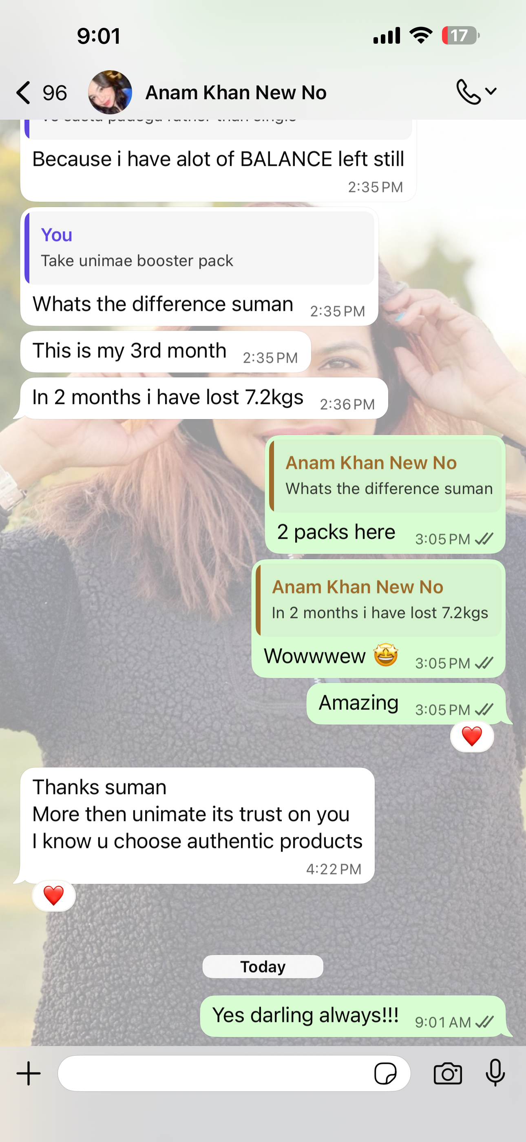Open quoted 'In 2 months i have lost 7.2kgs'
This screenshot has width=526, height=1142.
[378, 600]
